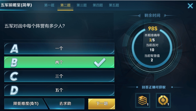Choose answer 五个
The image size is (196, 111).
(59, 90)
